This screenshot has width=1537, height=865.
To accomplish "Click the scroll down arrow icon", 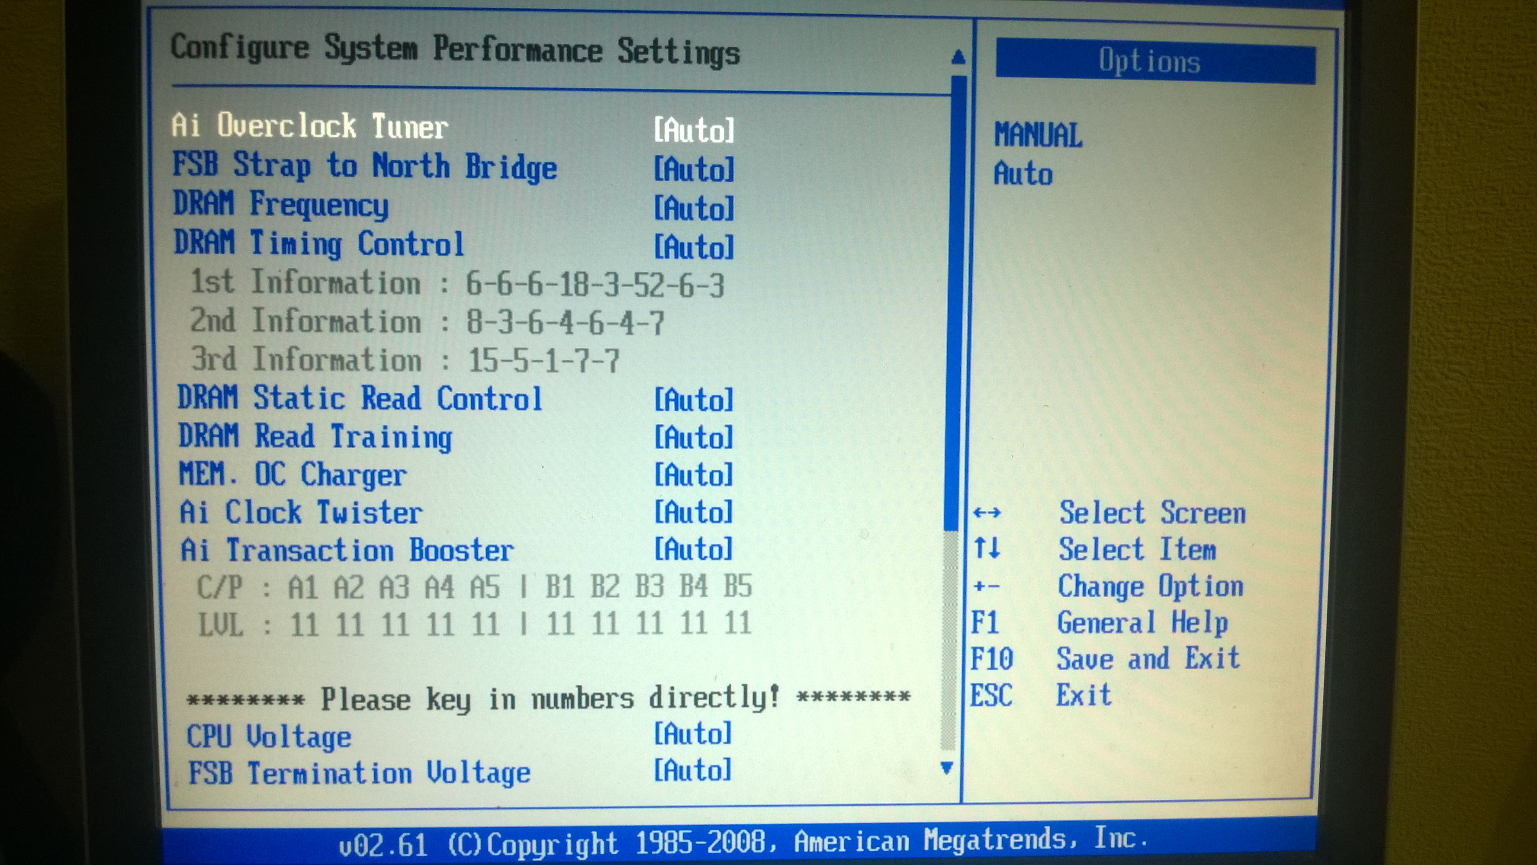I will (x=946, y=767).
